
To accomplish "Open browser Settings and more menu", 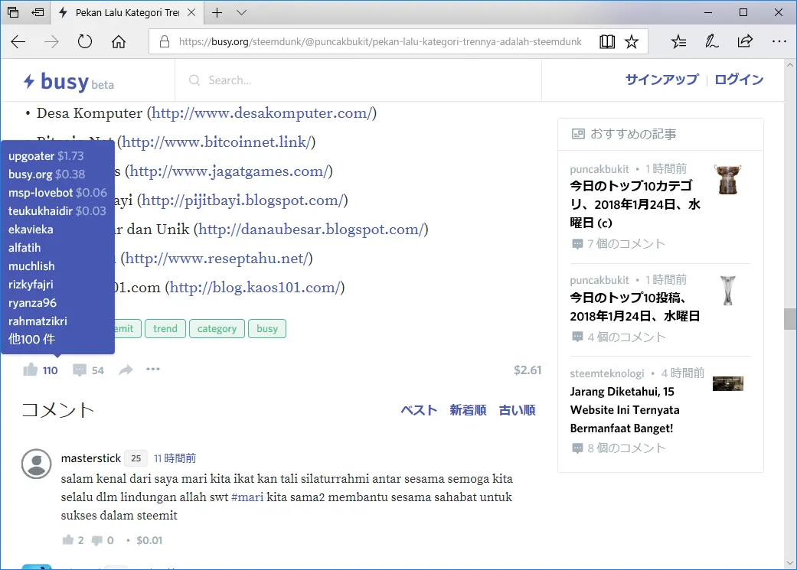I will click(x=779, y=41).
